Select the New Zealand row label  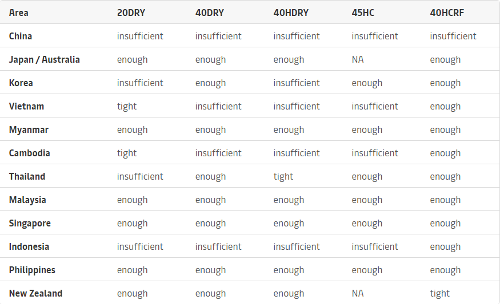coord(35,293)
